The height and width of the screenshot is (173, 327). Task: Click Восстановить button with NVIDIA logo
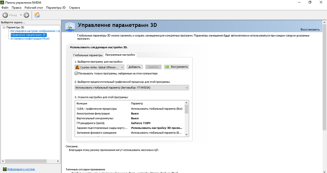tap(176, 67)
